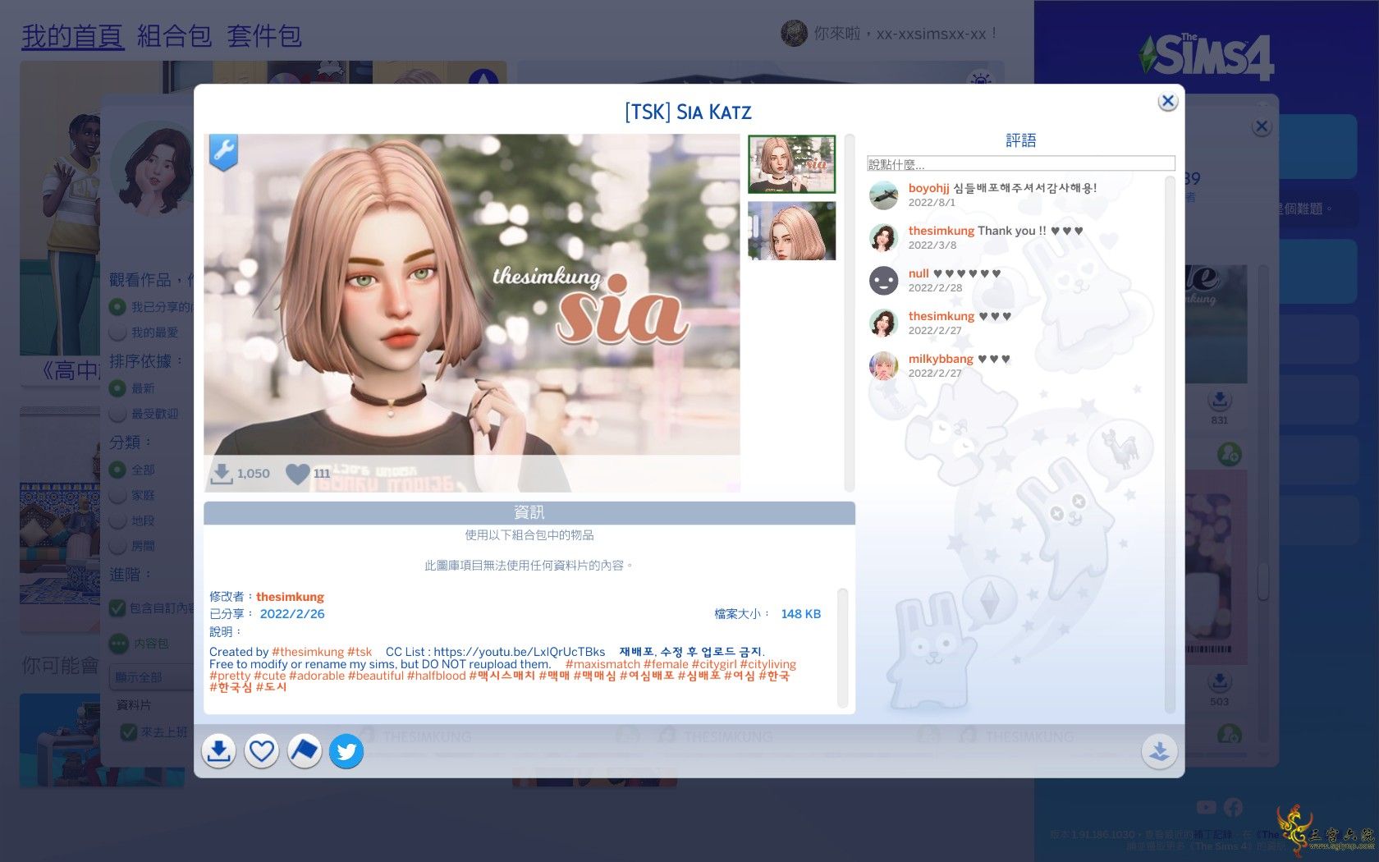The height and width of the screenshot is (862, 1379).
Task: Toggle 來去上班 pack checkbox
Action: click(x=128, y=732)
